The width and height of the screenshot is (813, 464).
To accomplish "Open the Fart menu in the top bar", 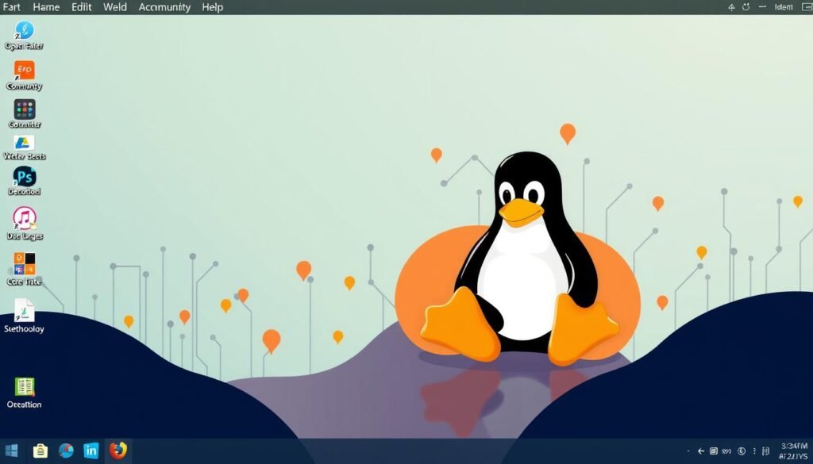I will (11, 7).
